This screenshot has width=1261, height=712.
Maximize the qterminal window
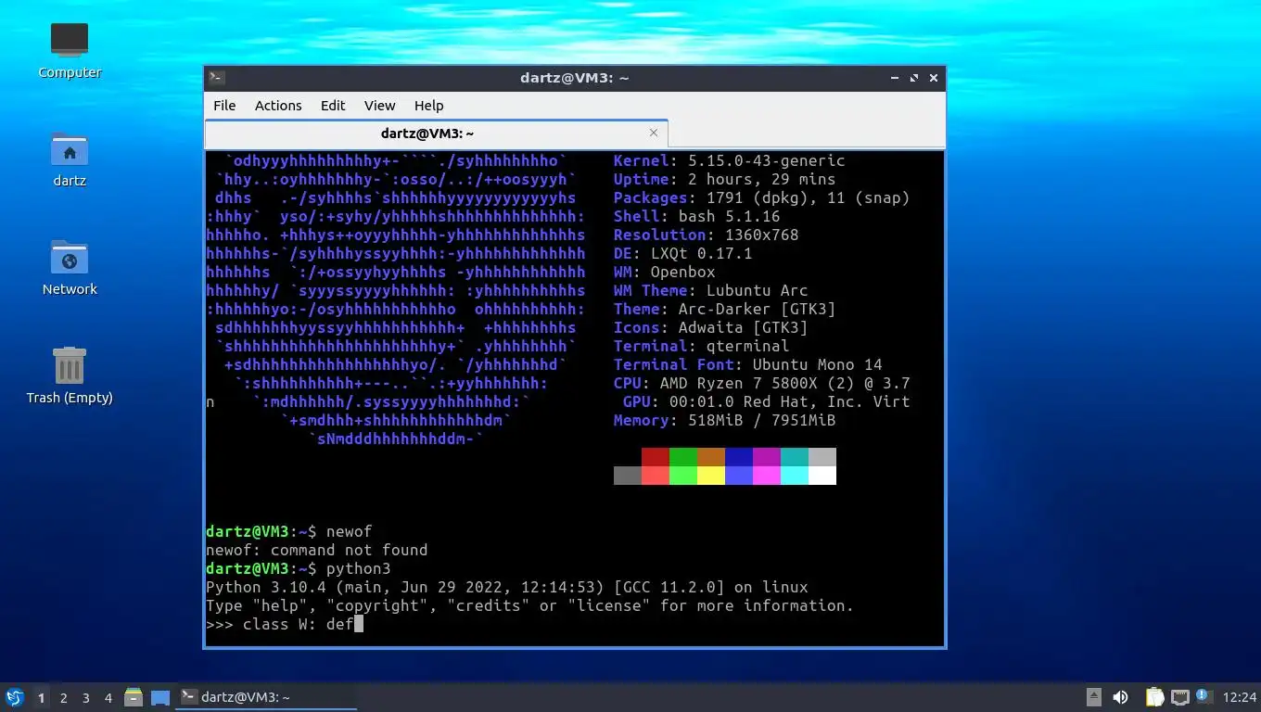tap(914, 78)
